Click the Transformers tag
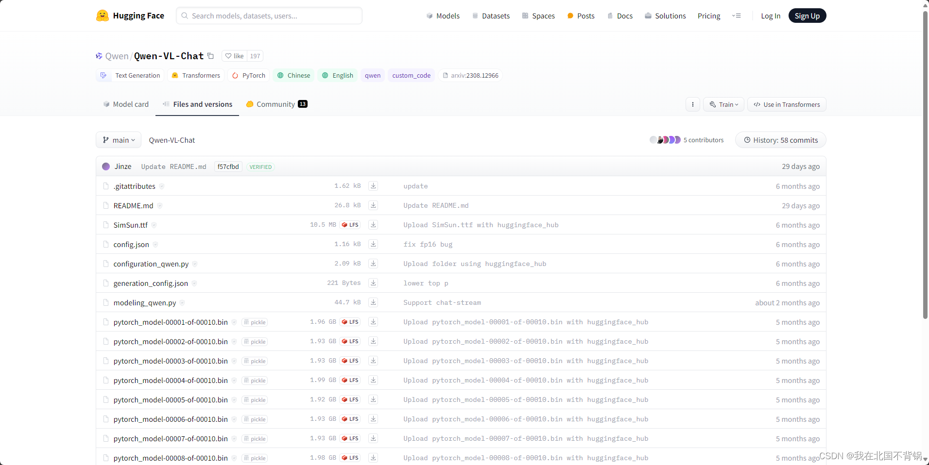This screenshot has height=465, width=929. [196, 75]
